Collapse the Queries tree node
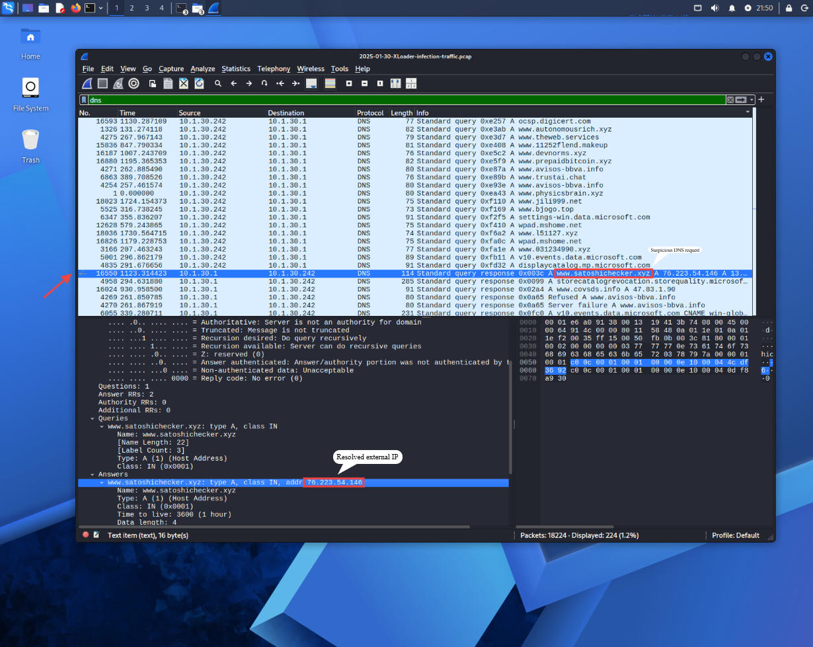The height and width of the screenshot is (647, 813). [93, 418]
